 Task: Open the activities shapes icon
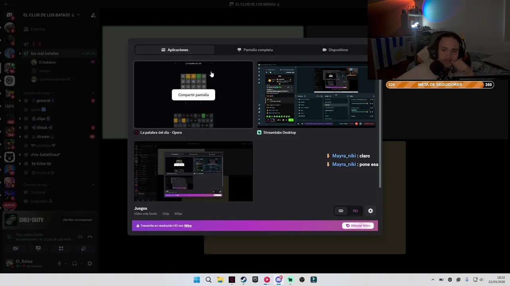click(61, 248)
